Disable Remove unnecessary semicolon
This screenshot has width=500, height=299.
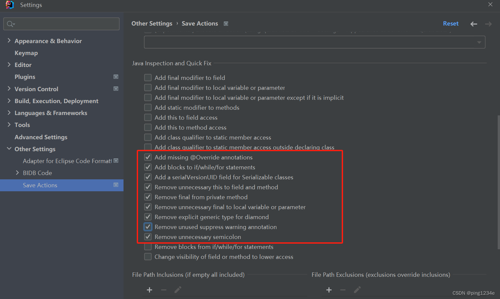[148, 236]
